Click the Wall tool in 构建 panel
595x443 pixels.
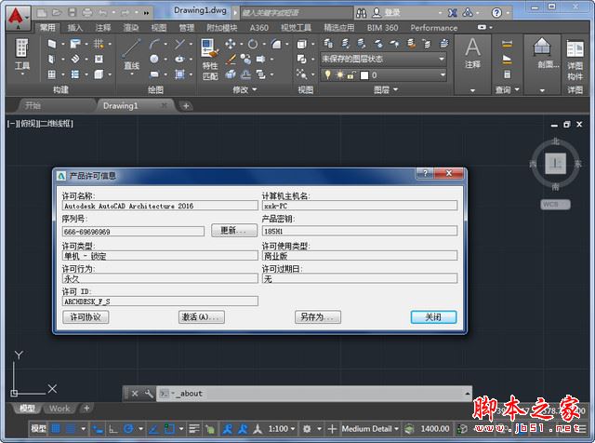click(52, 44)
